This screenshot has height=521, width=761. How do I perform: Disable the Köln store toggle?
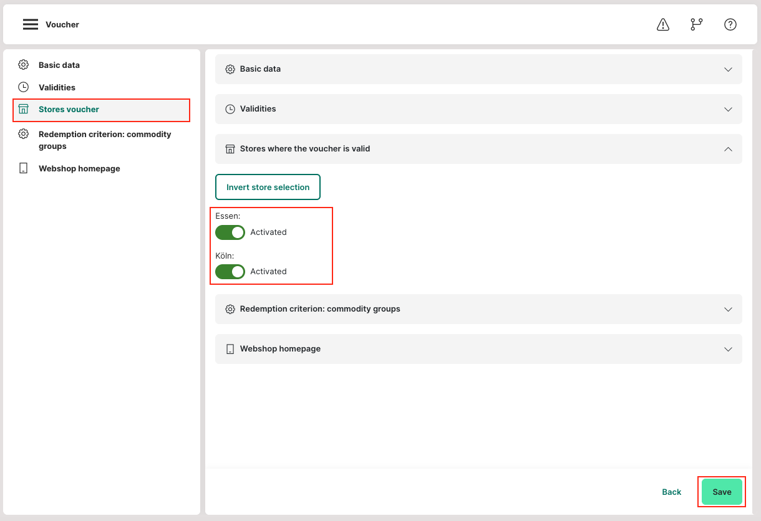click(x=230, y=272)
